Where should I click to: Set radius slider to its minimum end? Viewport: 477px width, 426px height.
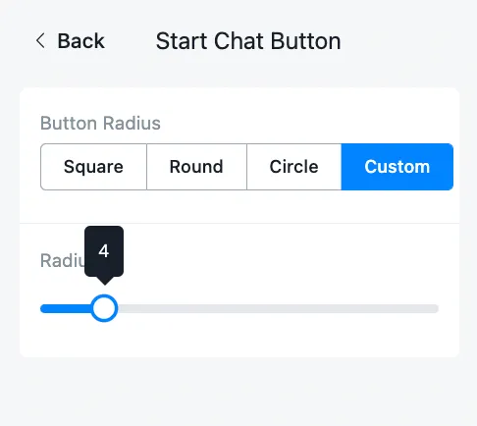(x=42, y=308)
